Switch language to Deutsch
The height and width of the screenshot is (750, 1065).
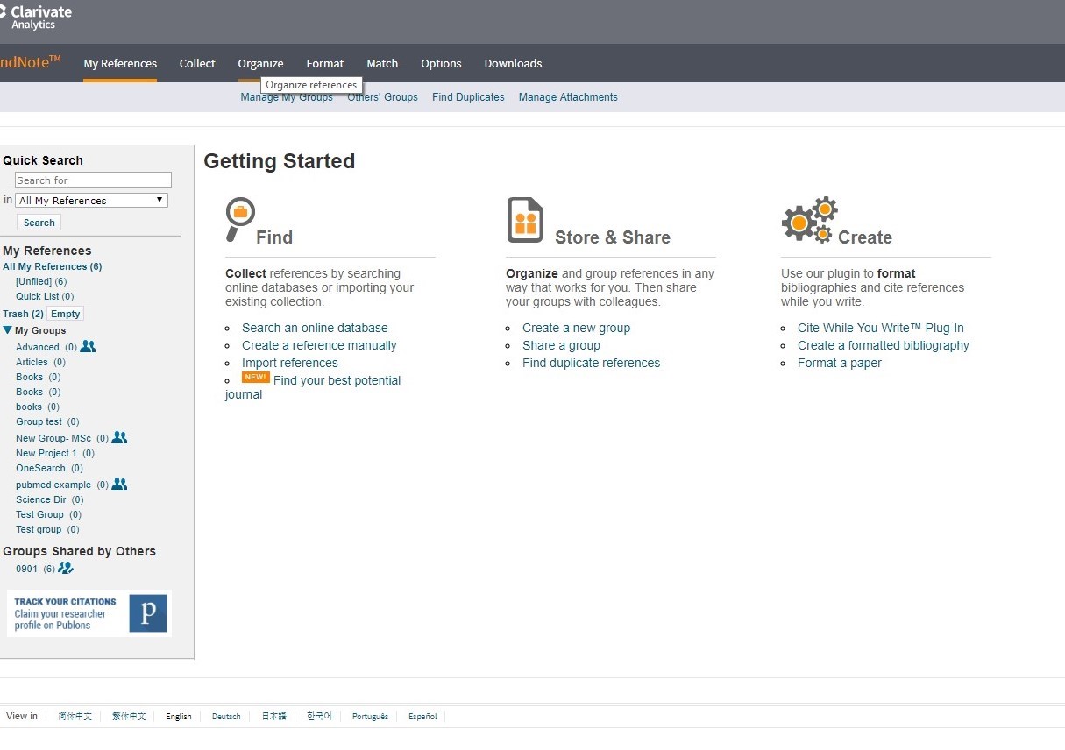226,716
